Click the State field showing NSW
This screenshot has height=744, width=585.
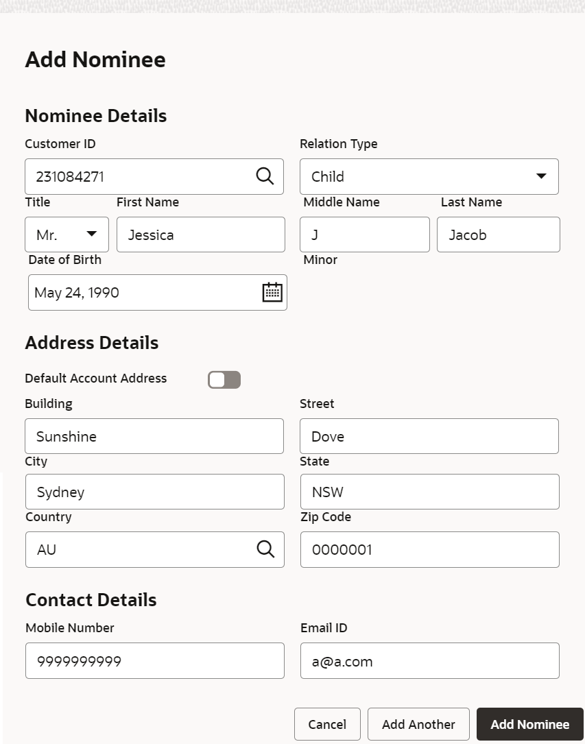click(429, 492)
